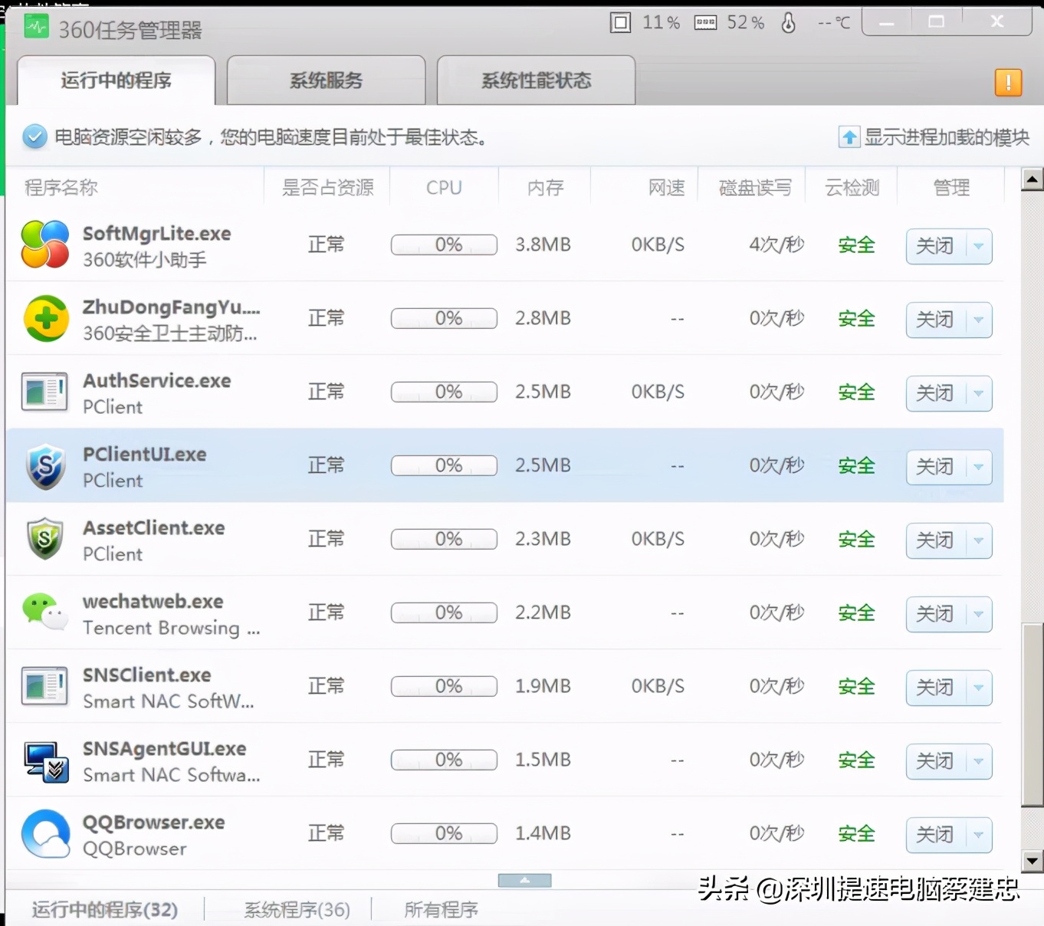Close the SNSClient.exe process

click(934, 688)
